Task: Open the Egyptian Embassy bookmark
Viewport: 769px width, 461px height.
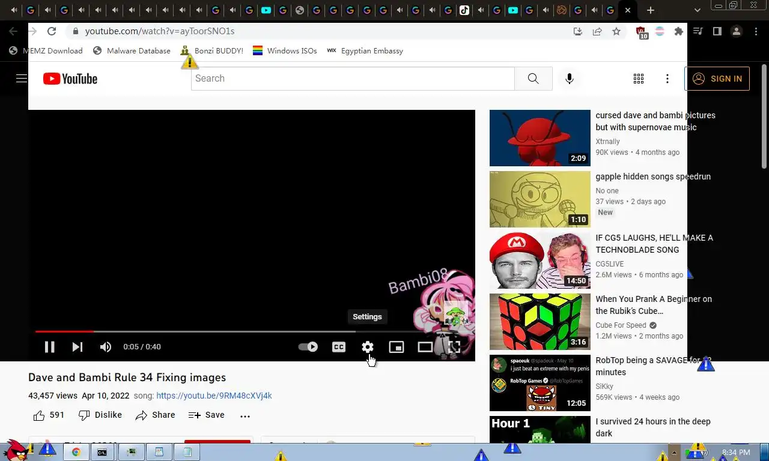Action: click(x=365, y=51)
